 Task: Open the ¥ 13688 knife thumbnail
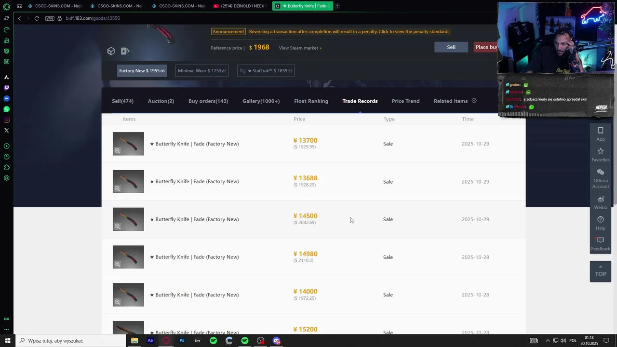click(x=128, y=182)
